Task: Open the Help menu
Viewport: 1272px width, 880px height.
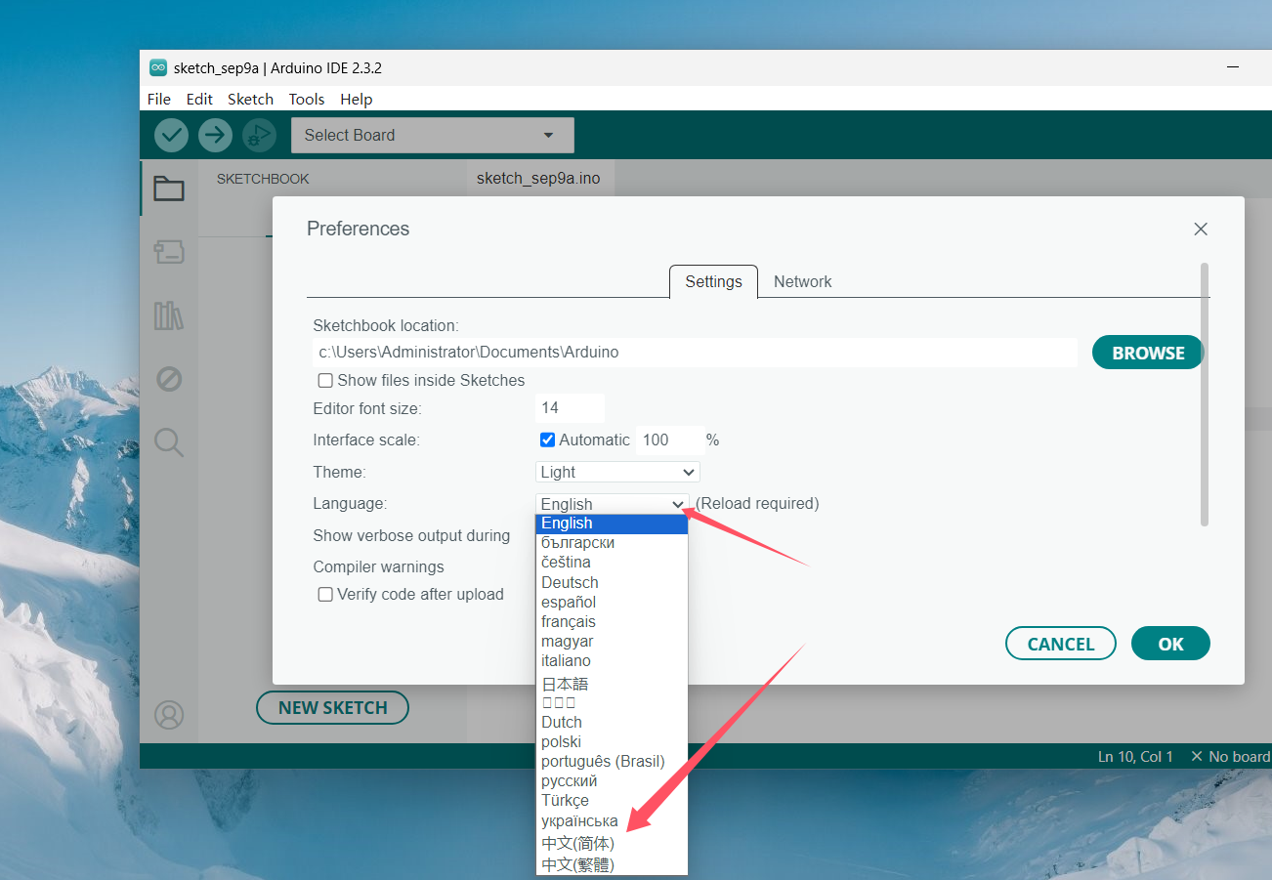Action: pyautogui.click(x=357, y=99)
